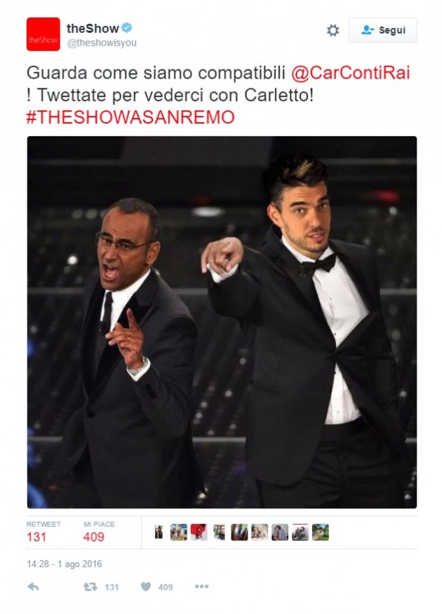
Task: Click the red rose liker avatar
Action: point(199,532)
